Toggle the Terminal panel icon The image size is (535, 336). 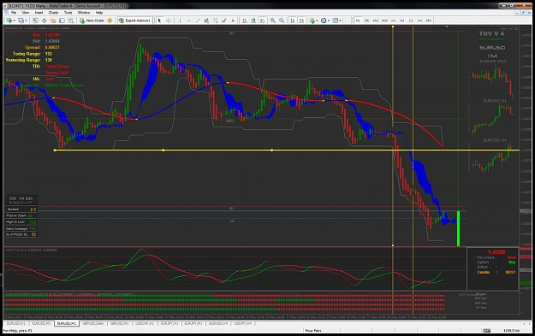(x=62, y=21)
